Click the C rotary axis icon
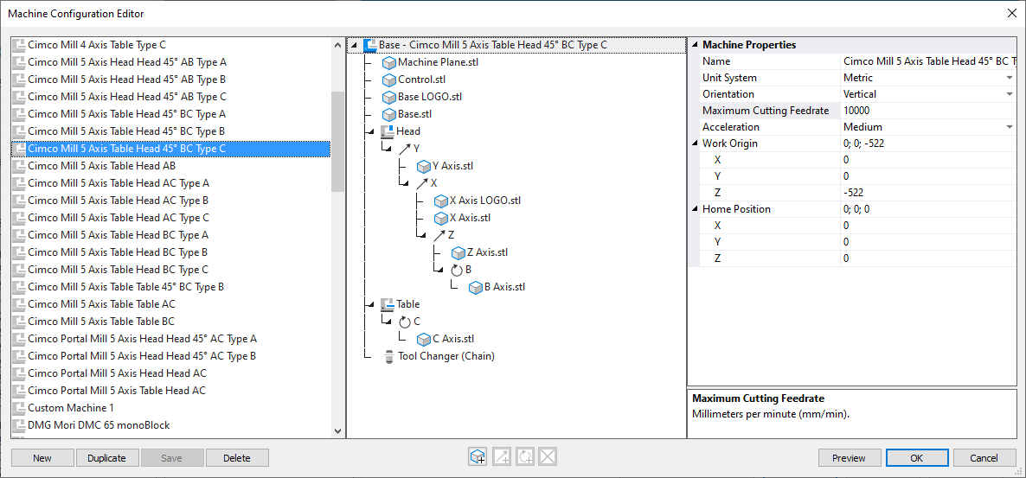1026x478 pixels. pos(405,321)
